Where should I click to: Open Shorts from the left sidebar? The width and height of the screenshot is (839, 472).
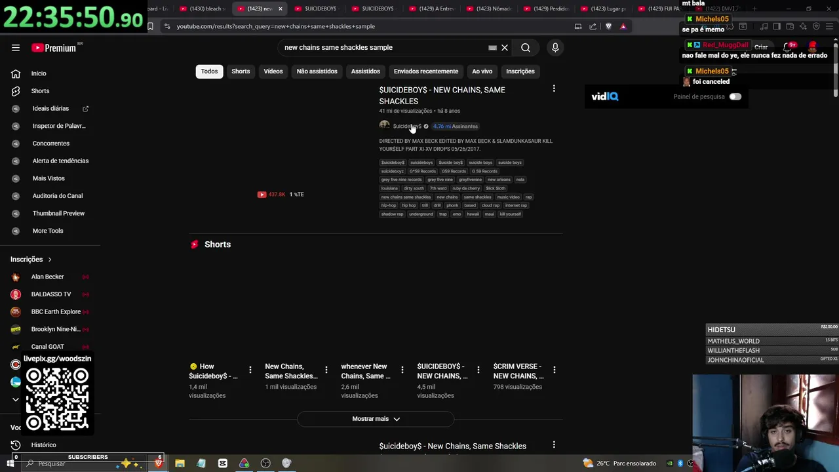point(40,90)
